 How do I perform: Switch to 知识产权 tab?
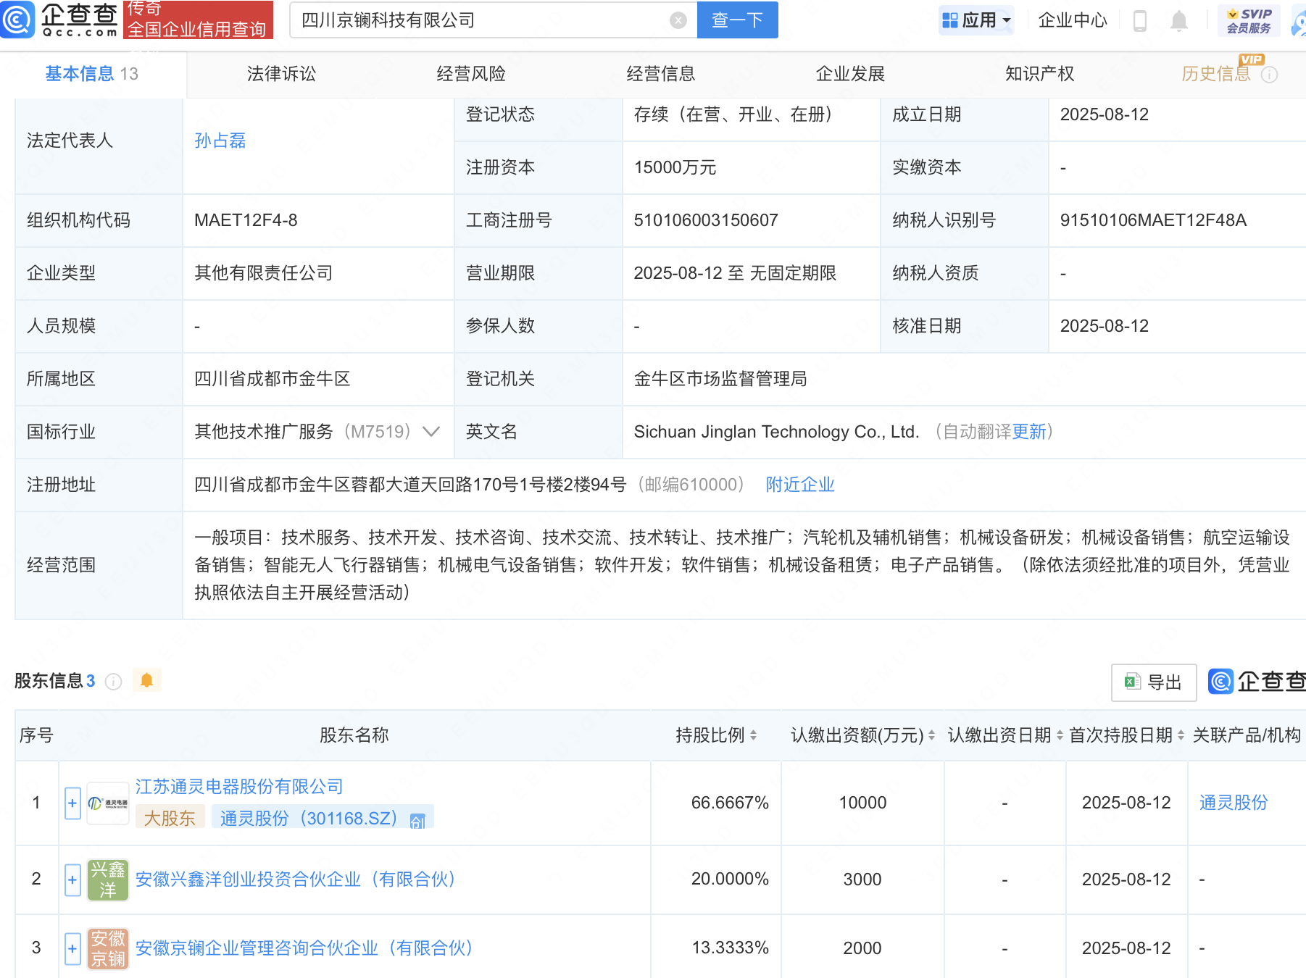click(x=1039, y=74)
